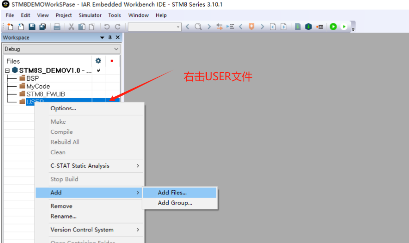
Task: Click the Open file toolbar icon
Action: click(21, 27)
